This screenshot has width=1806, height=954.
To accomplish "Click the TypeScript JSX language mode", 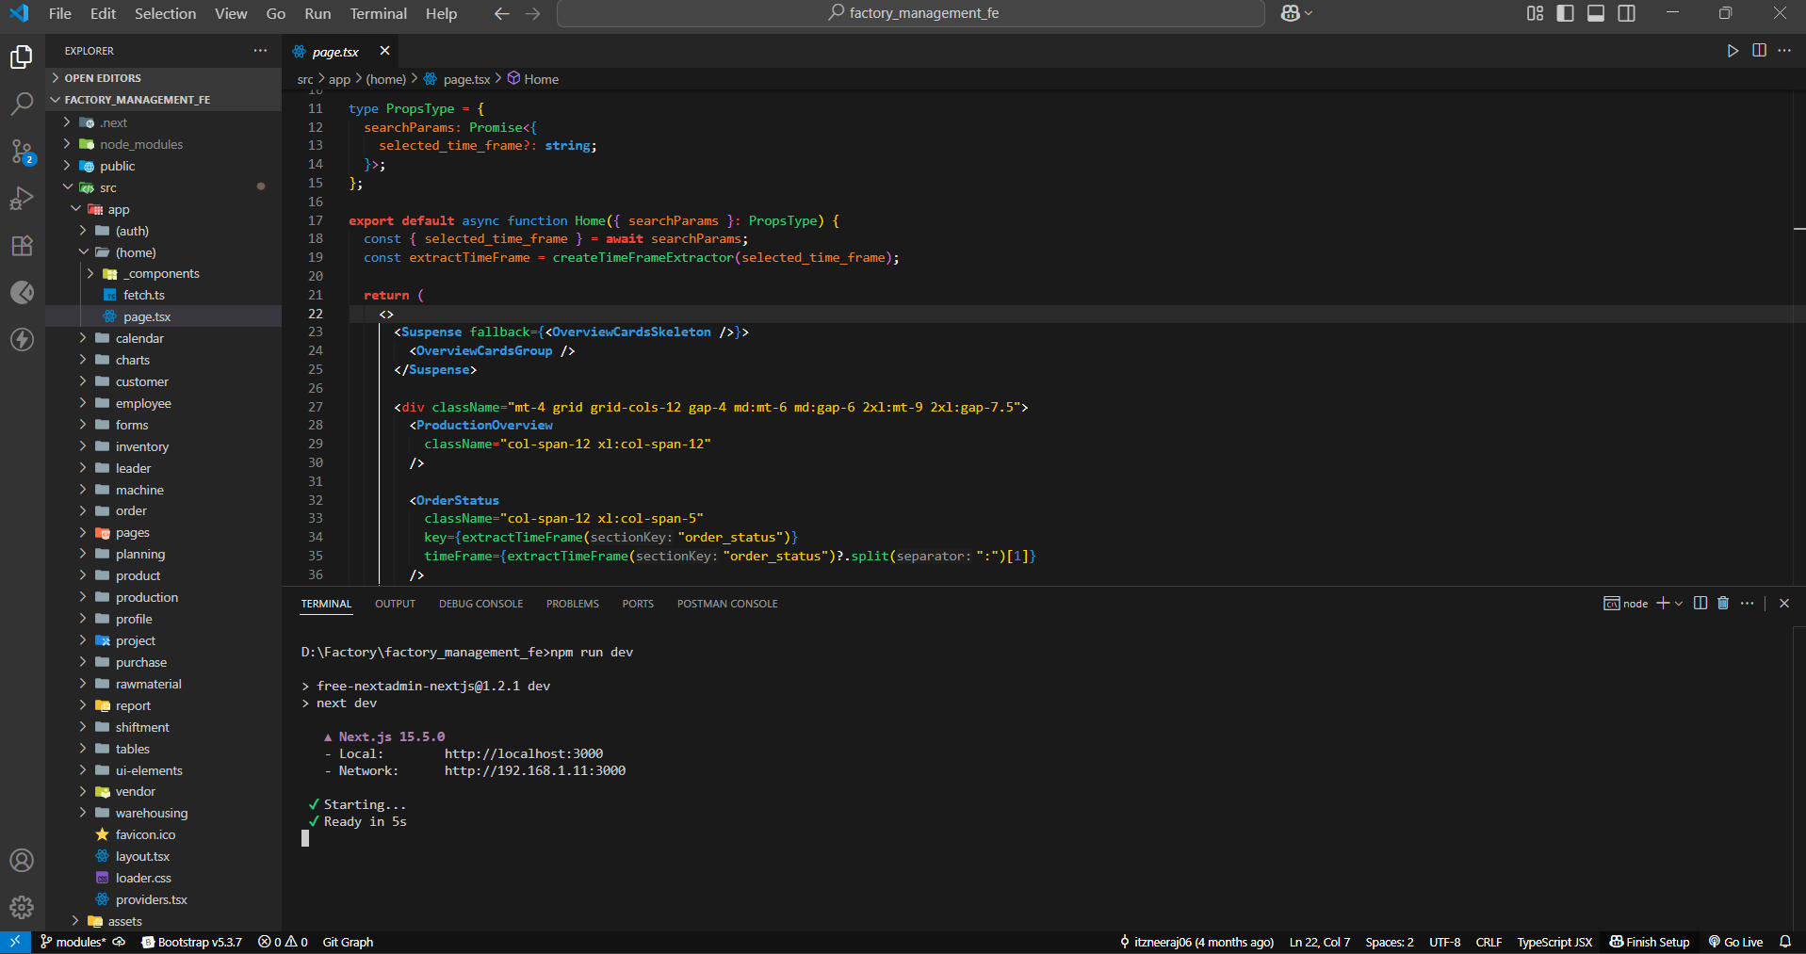I will point(1554,942).
